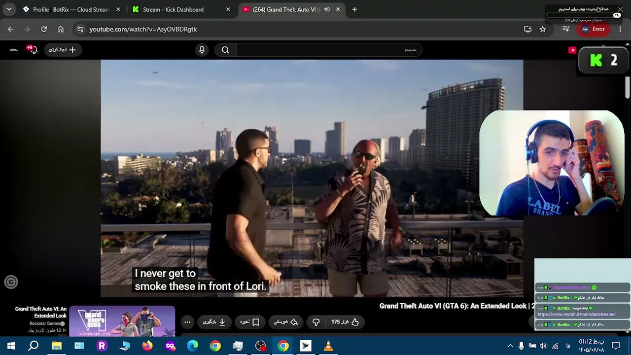Like the video showing 175 thousand

point(345,322)
